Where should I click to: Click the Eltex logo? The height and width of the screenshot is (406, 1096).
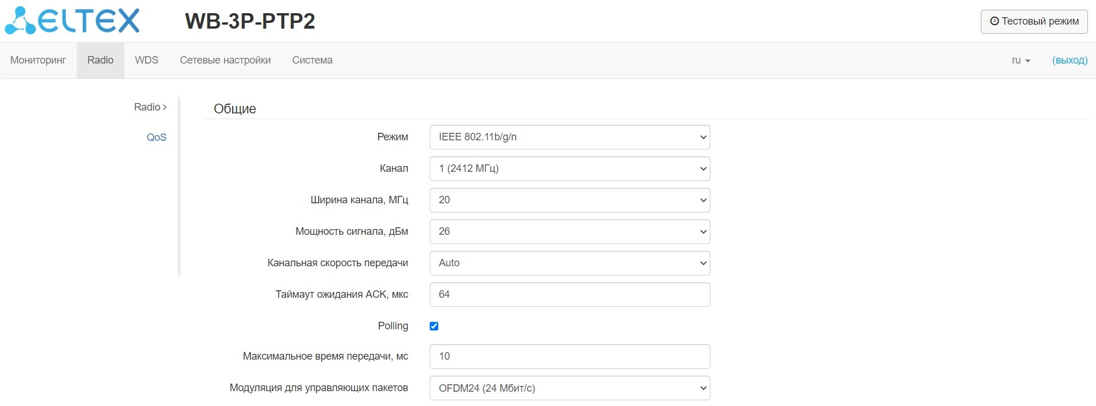72,21
